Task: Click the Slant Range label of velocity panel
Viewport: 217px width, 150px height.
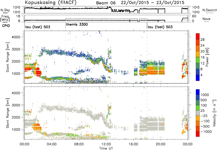Action: [8, 113]
